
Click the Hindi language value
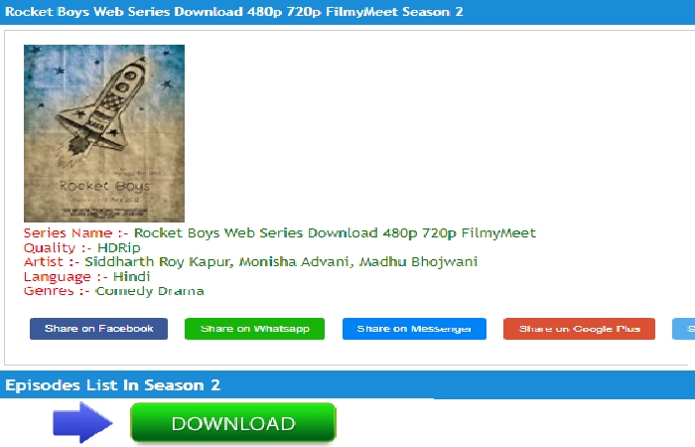click(x=132, y=276)
